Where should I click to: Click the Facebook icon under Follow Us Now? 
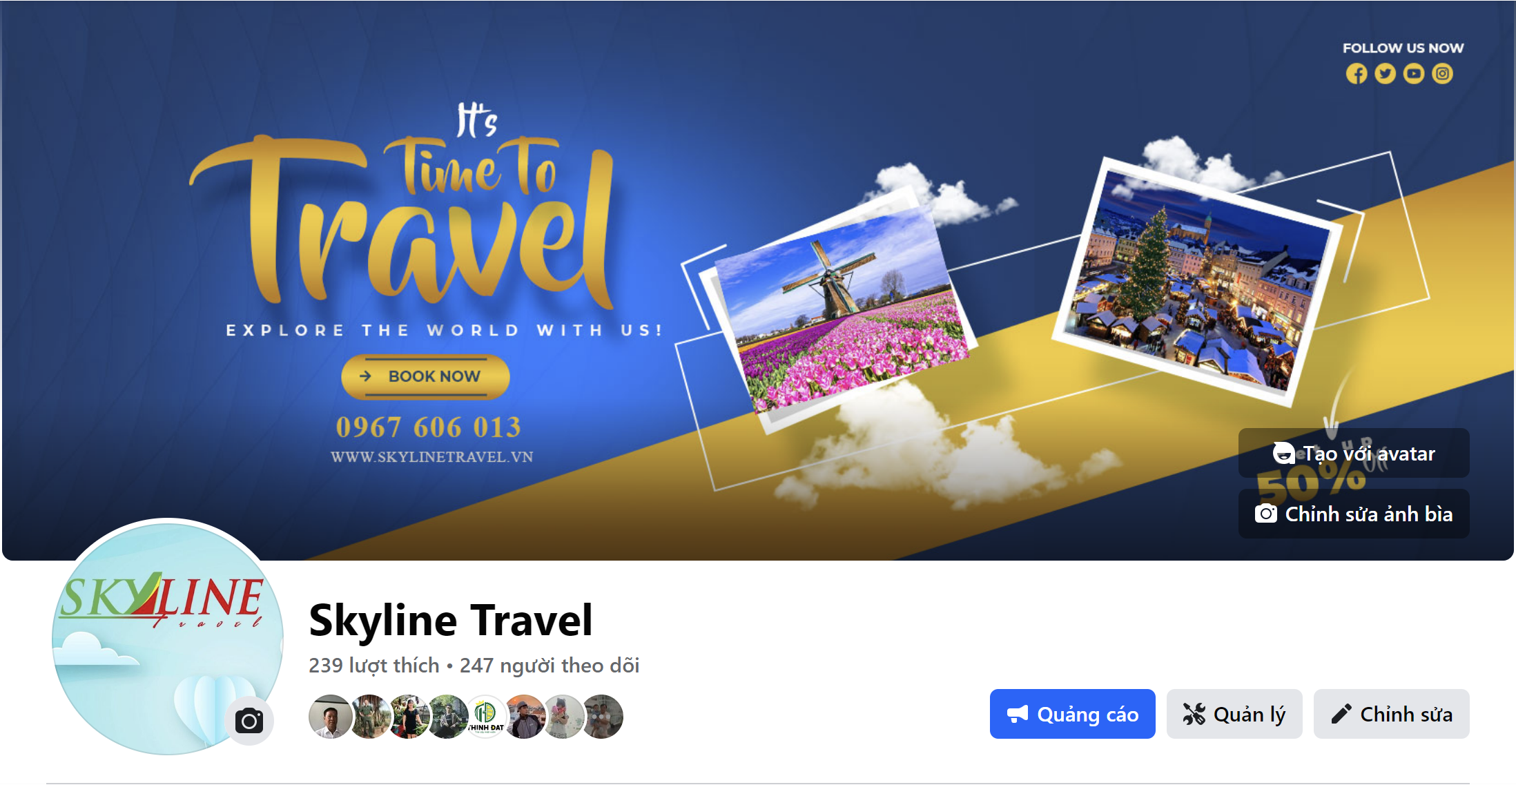click(1357, 74)
